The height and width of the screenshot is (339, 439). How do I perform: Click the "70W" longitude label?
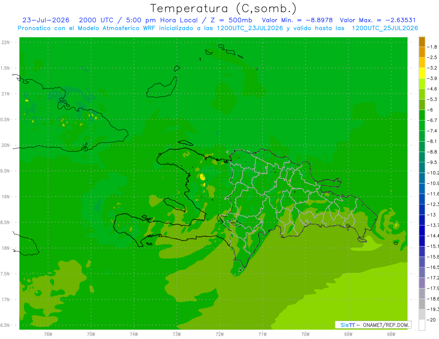pos(305,334)
